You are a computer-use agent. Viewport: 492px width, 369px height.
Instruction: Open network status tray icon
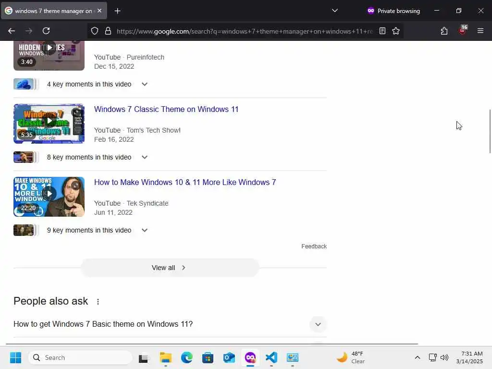pos(433,357)
